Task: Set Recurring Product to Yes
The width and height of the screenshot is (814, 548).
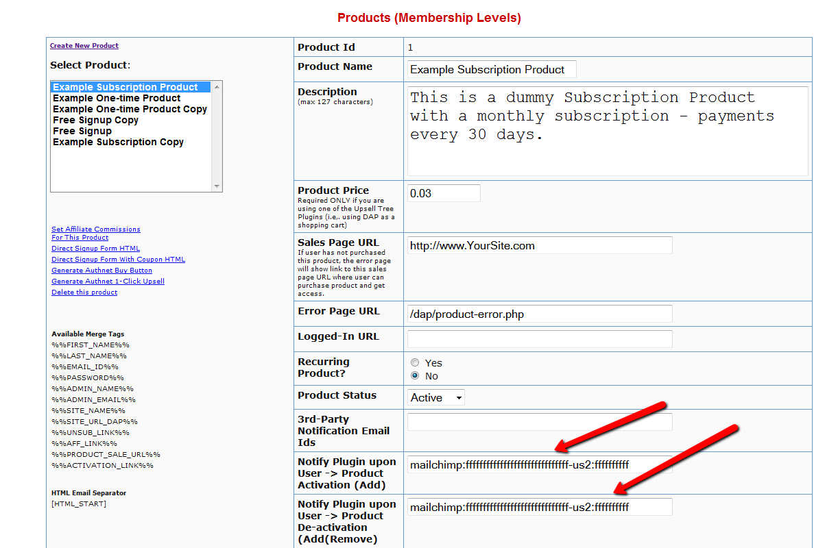Action: pyautogui.click(x=415, y=363)
